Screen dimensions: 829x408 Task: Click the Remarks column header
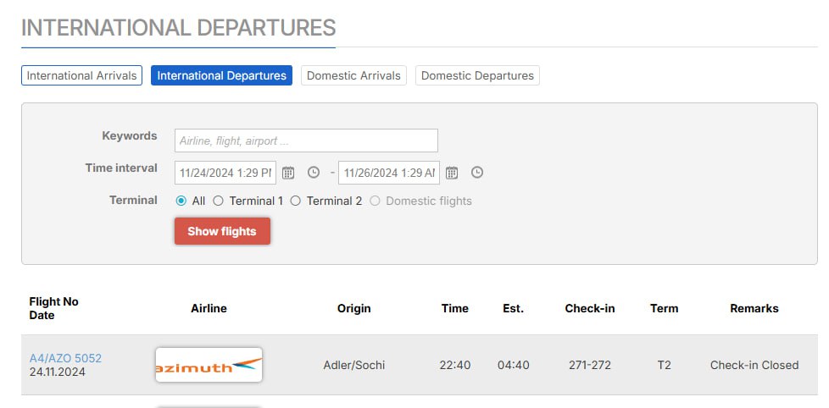[x=754, y=308]
